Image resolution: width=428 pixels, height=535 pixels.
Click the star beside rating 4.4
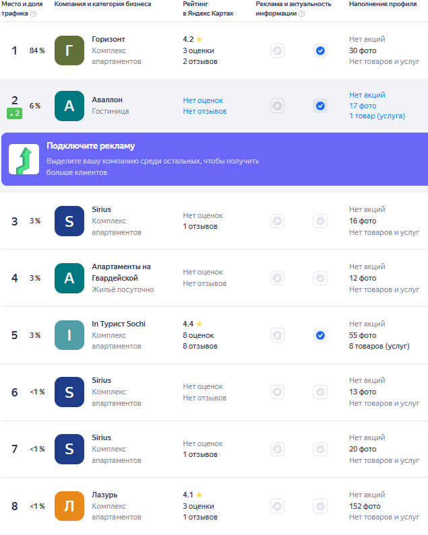click(x=200, y=324)
